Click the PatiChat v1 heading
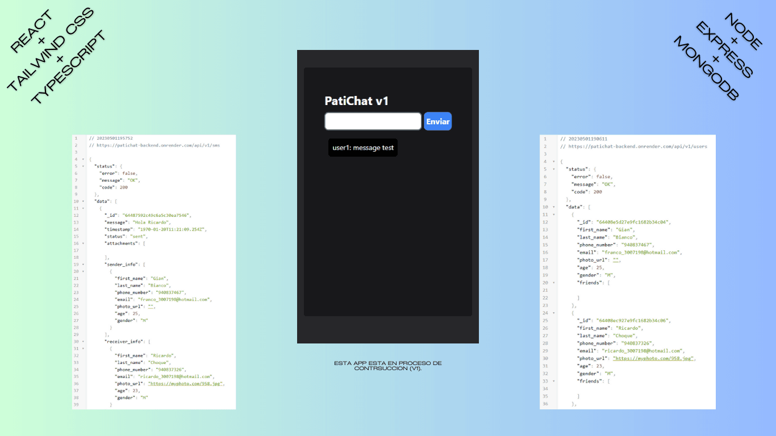776x436 pixels. coord(357,101)
